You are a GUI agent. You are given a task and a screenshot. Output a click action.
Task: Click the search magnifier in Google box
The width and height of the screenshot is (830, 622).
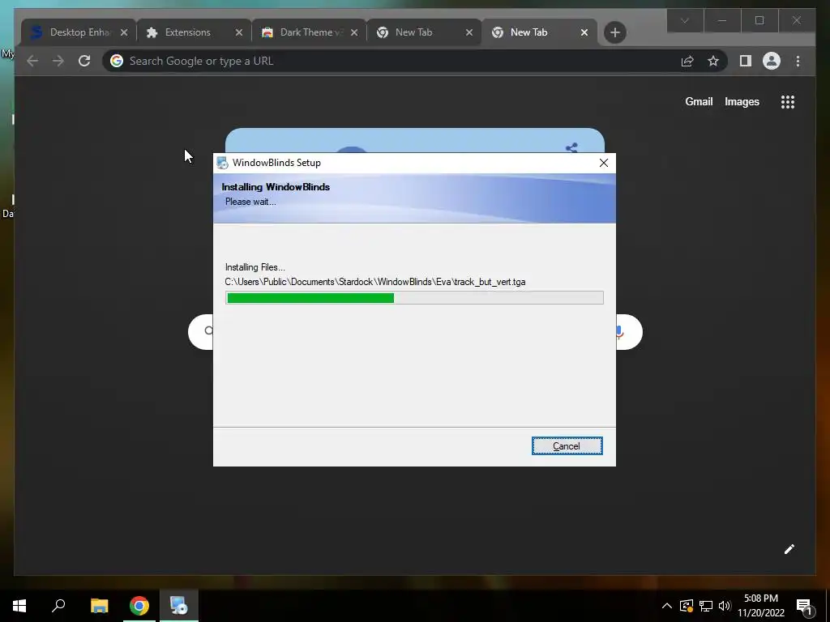[x=208, y=331]
